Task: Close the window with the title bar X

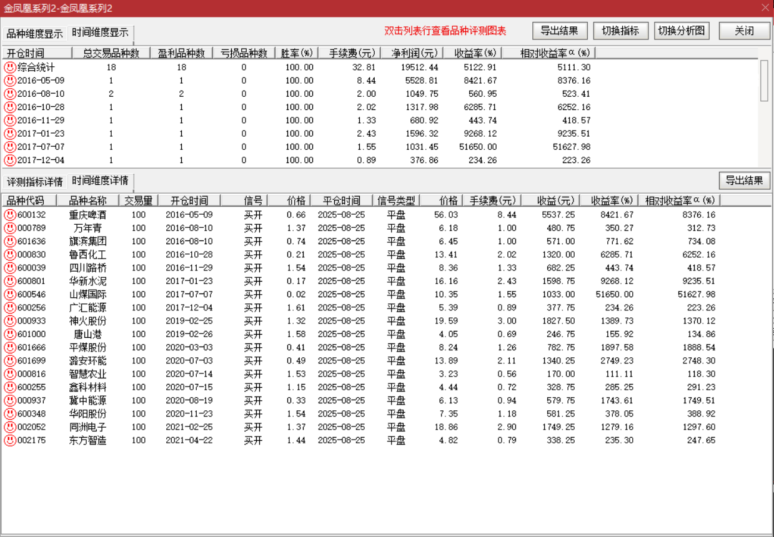Action: pos(765,8)
